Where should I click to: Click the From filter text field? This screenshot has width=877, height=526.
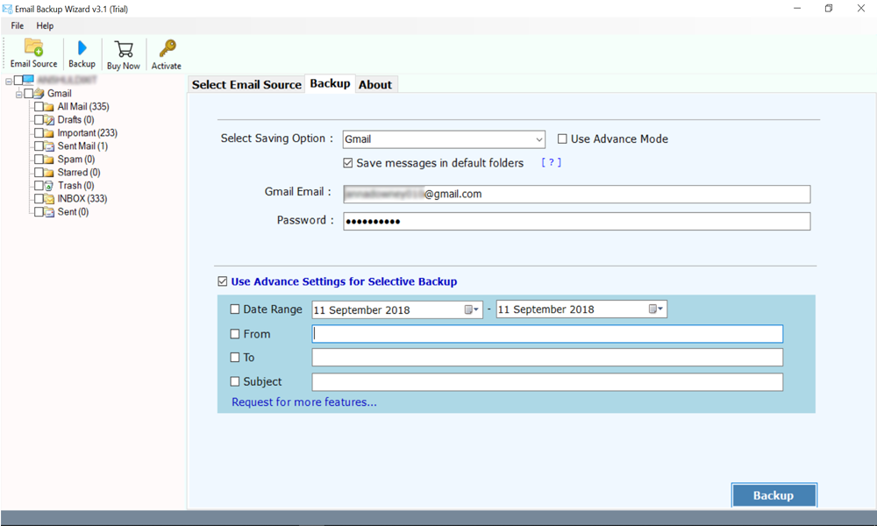[x=547, y=334]
